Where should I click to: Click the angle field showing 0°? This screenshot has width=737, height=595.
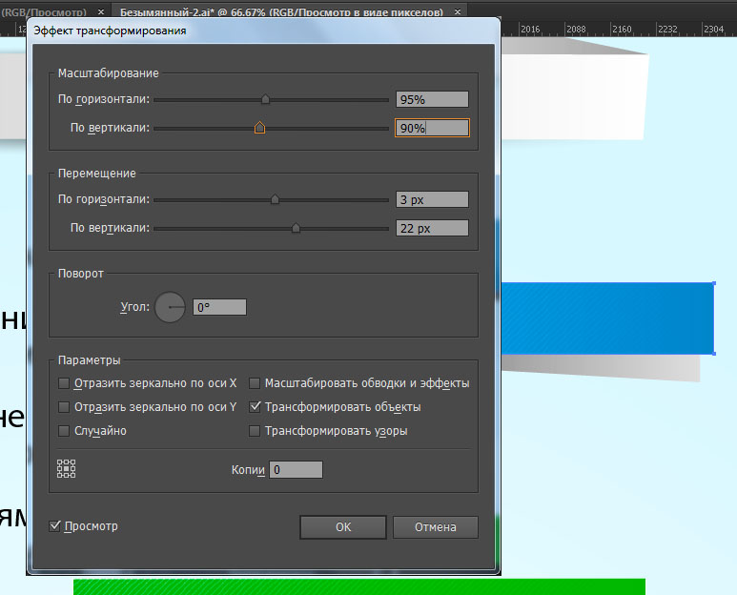tap(219, 307)
